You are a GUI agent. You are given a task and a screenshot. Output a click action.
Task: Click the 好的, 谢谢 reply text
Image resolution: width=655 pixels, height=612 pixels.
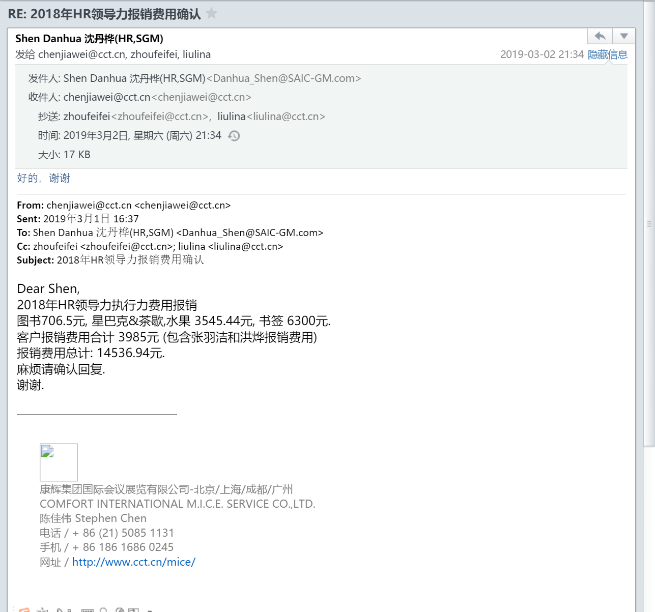point(43,178)
